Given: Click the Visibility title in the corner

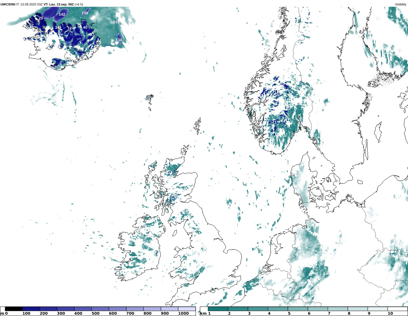Looking at the screenshot, I should 400,4.
